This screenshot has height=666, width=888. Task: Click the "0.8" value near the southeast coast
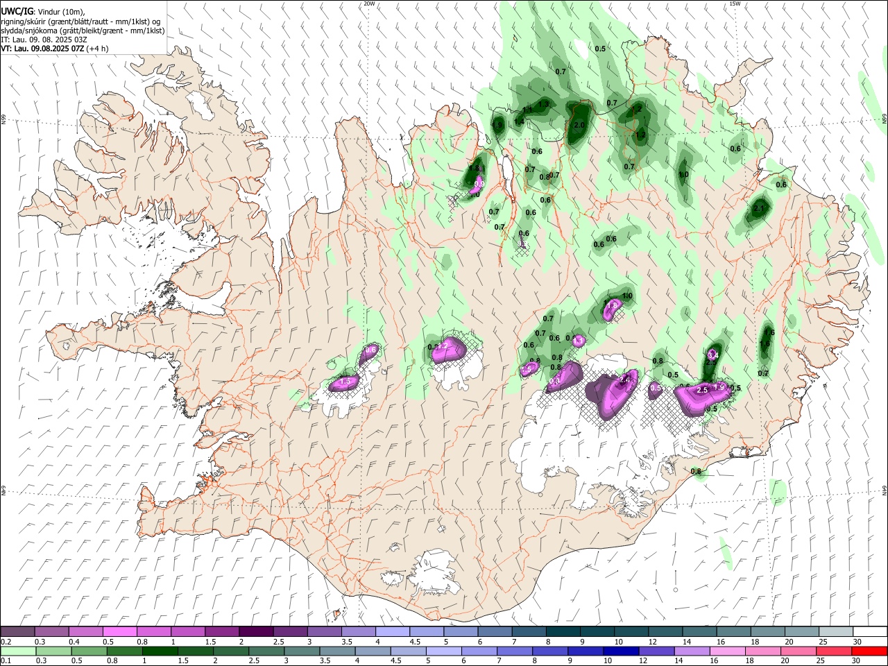[x=697, y=472]
